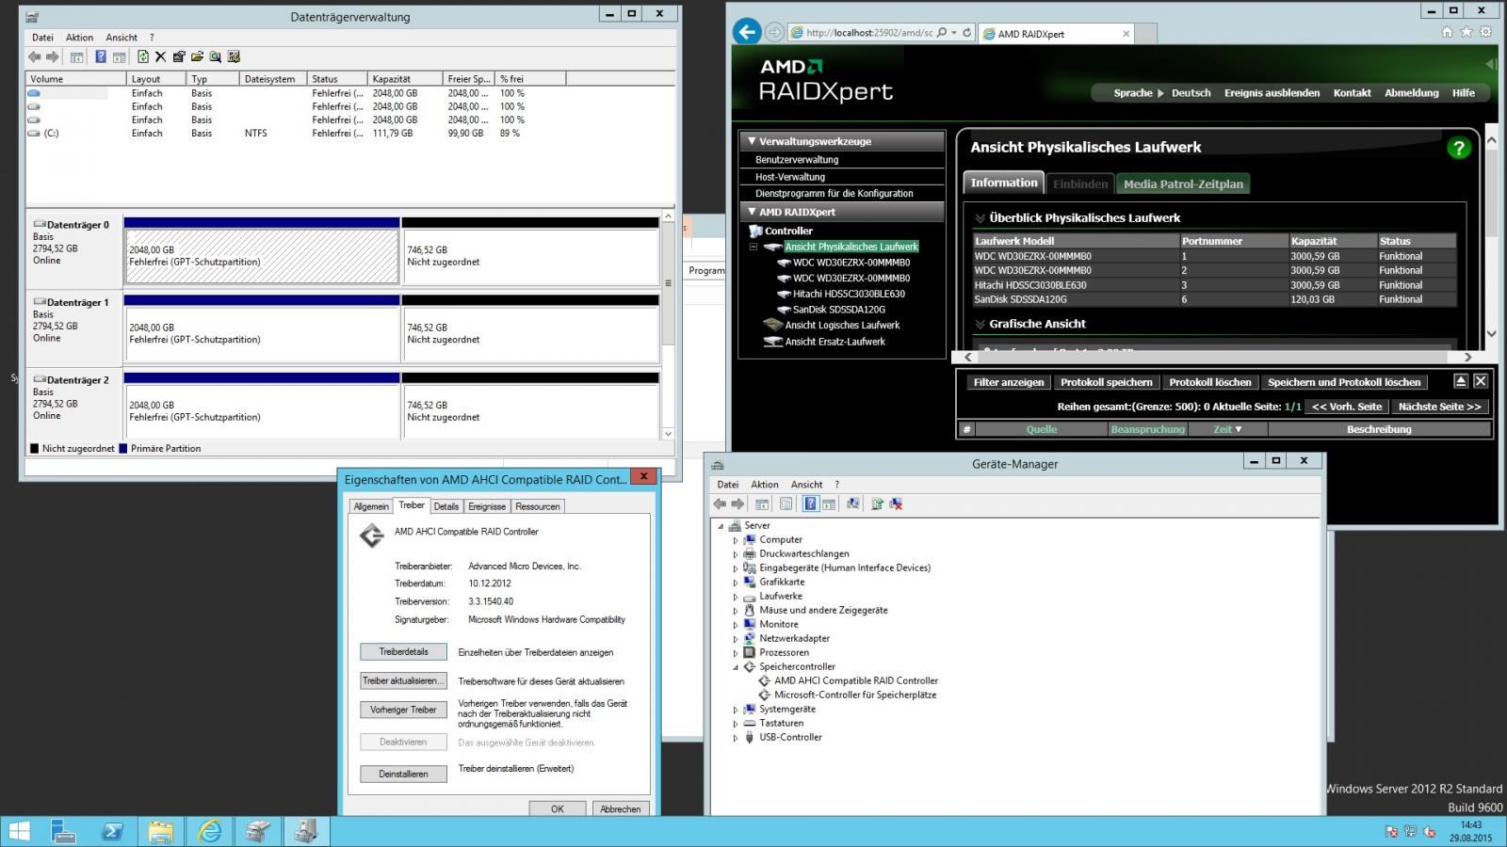
Task: Click magnifier search icon in Datenträgerverwaltung toolbar
Action: 216,57
